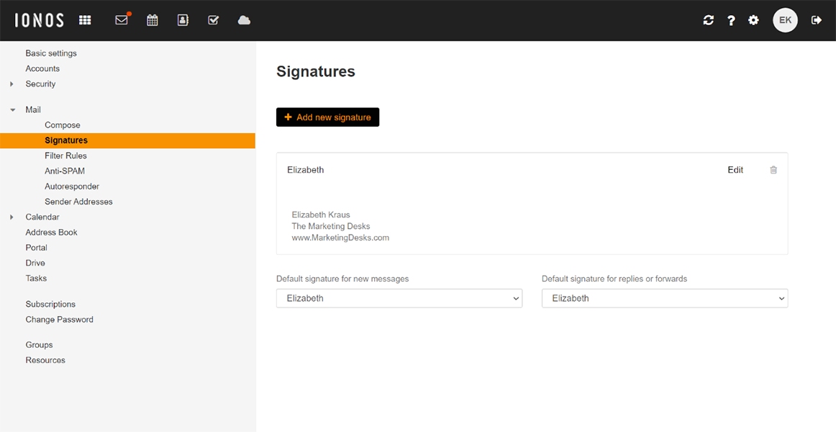Open Resources settings

(45, 361)
